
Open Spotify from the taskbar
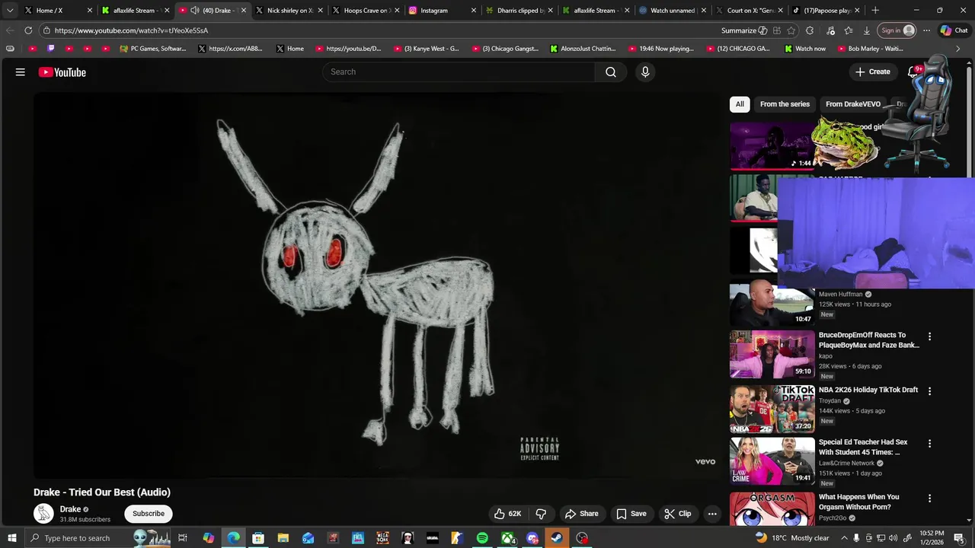pyautogui.click(x=482, y=538)
